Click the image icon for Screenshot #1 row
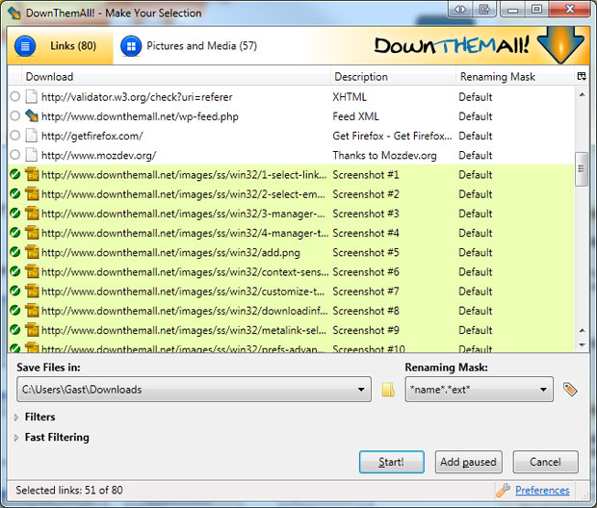The image size is (597, 508). click(32, 174)
